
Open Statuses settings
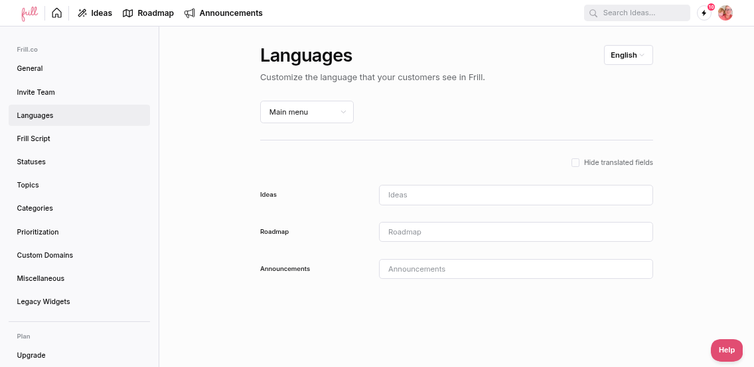(x=80, y=162)
